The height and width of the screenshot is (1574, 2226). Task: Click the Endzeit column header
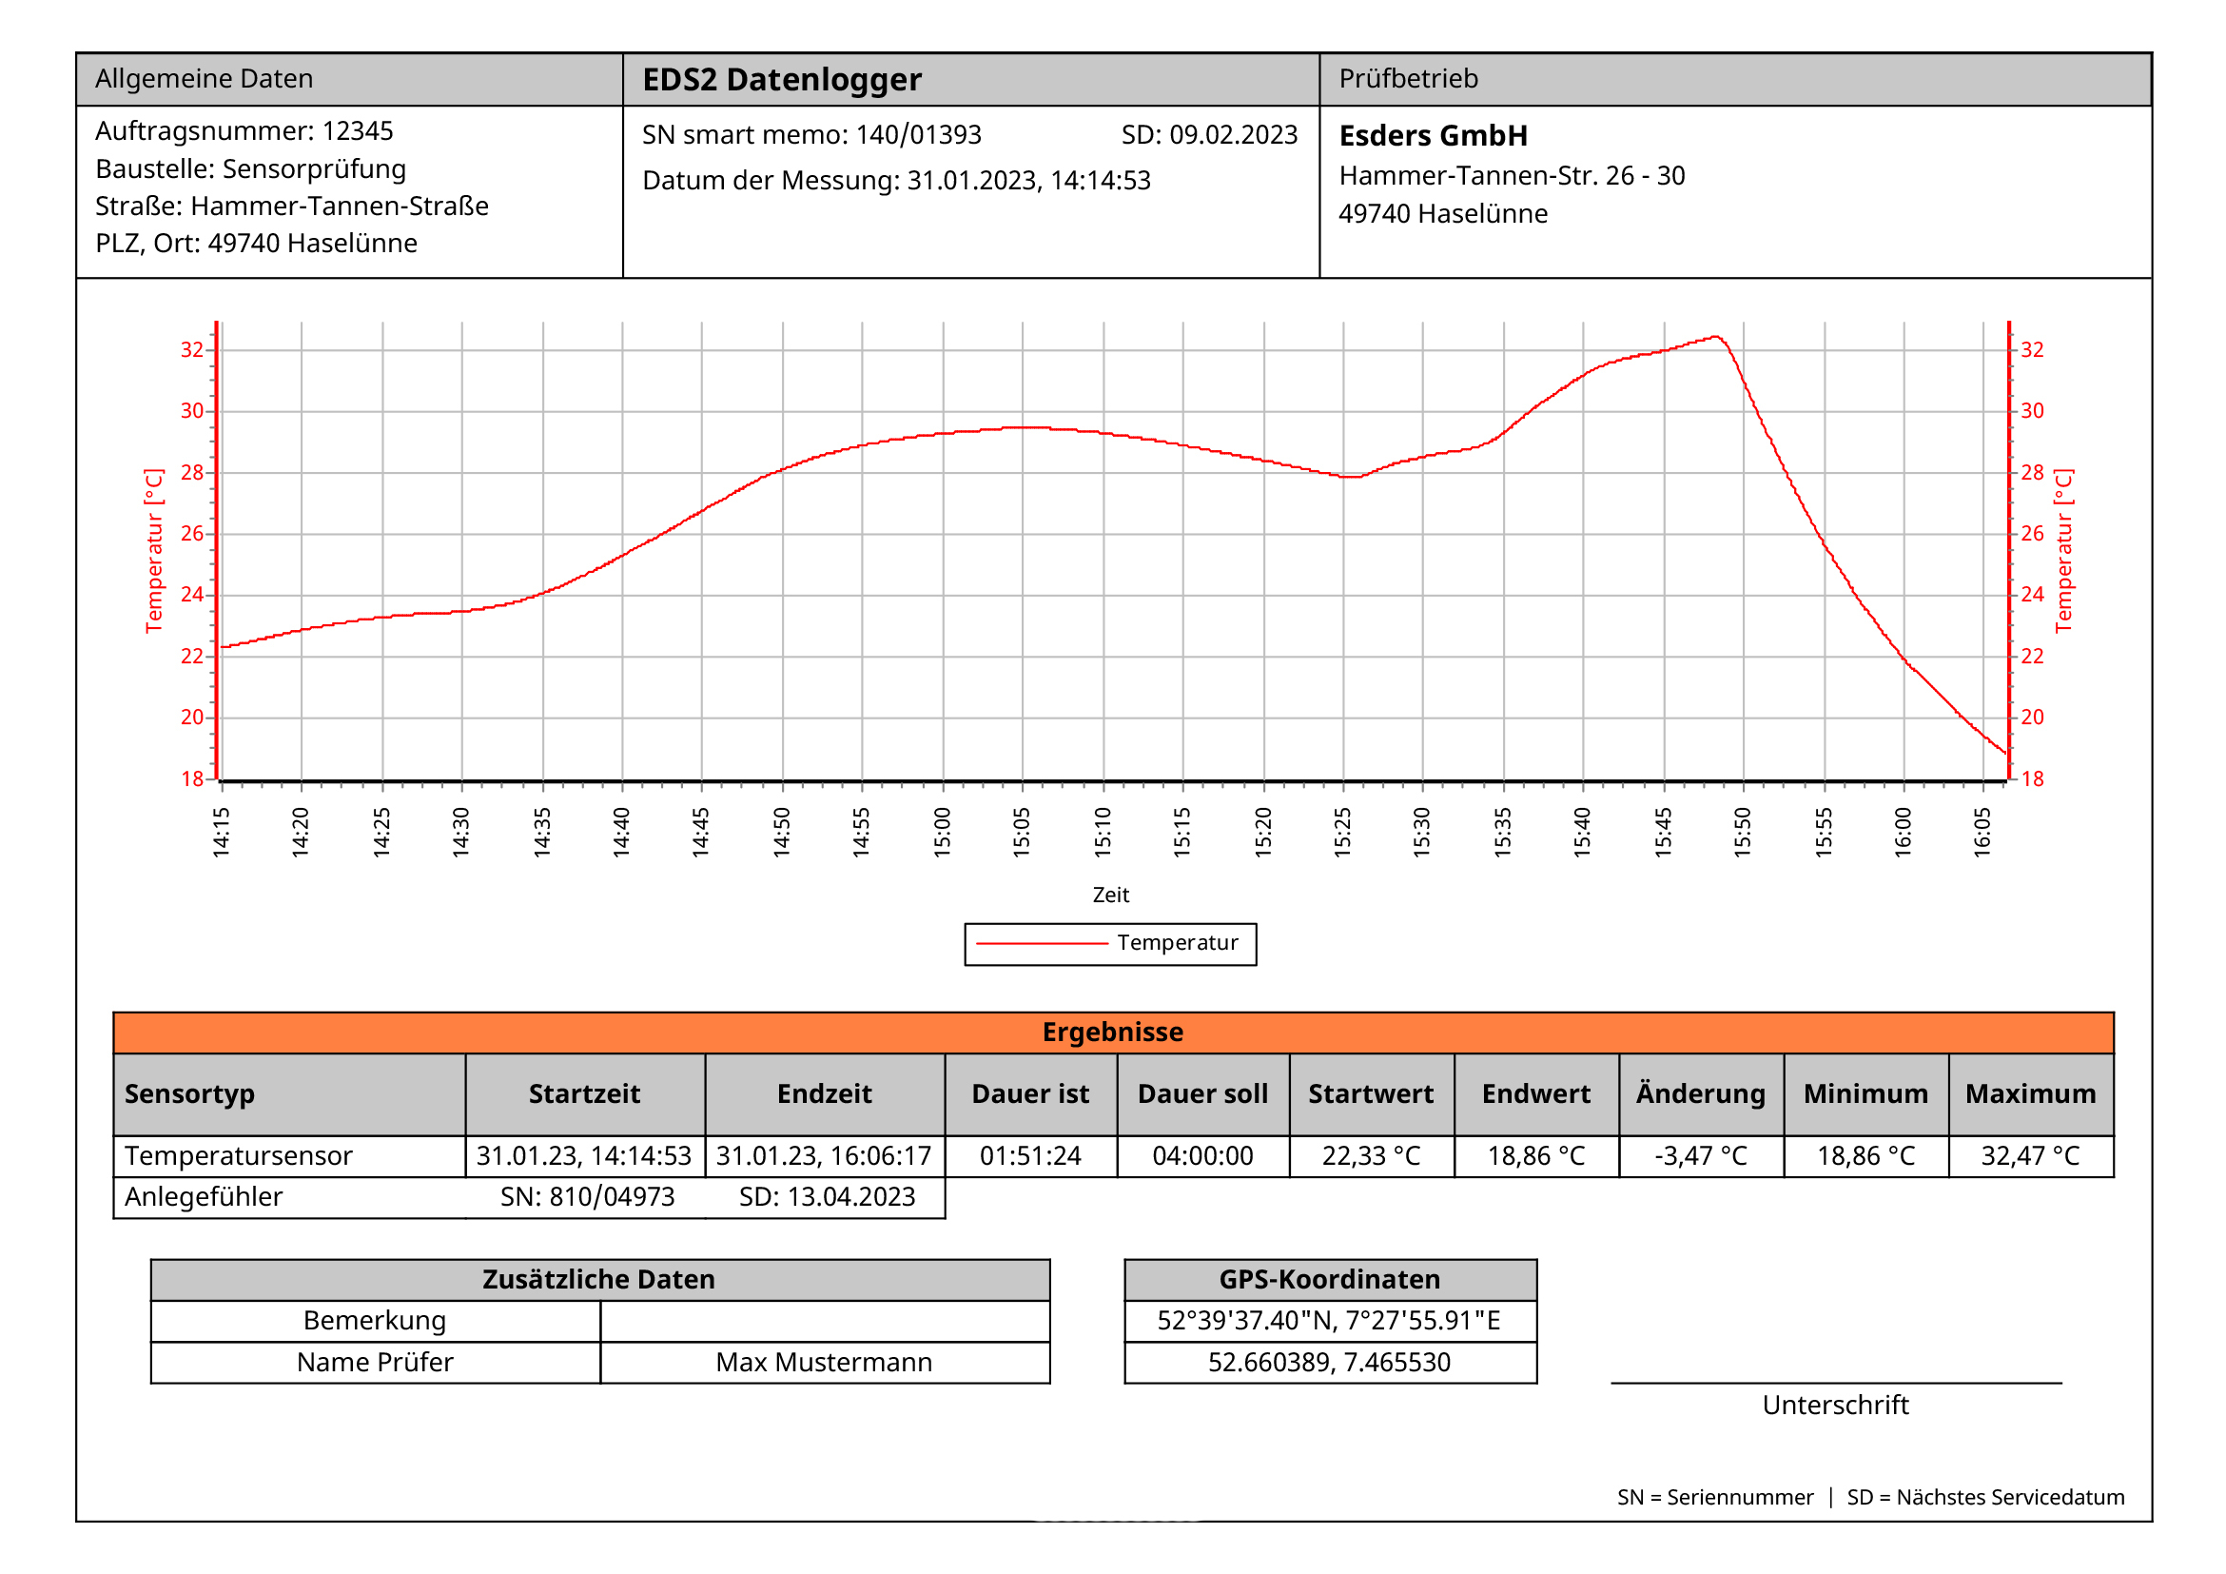(824, 1094)
